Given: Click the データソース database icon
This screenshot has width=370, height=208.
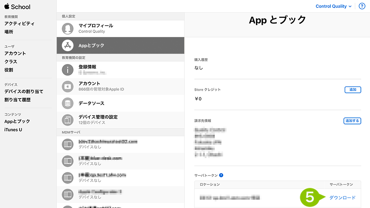Looking at the screenshot, I should coord(67,103).
